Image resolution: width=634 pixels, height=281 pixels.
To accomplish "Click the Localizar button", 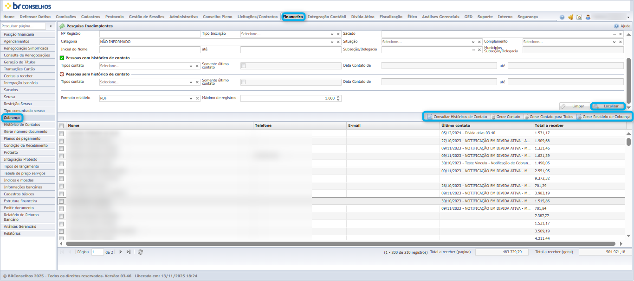I will [608, 106].
